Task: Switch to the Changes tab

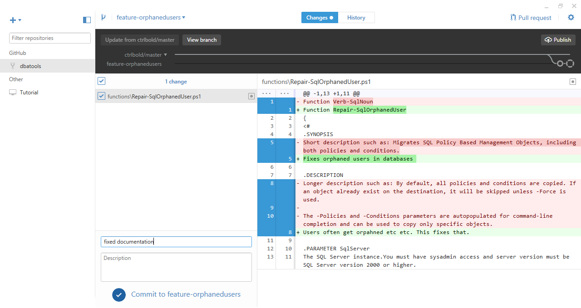Action: click(320, 18)
